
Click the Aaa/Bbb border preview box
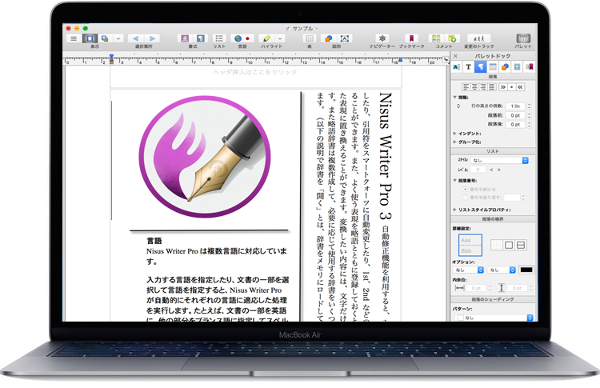click(470, 246)
